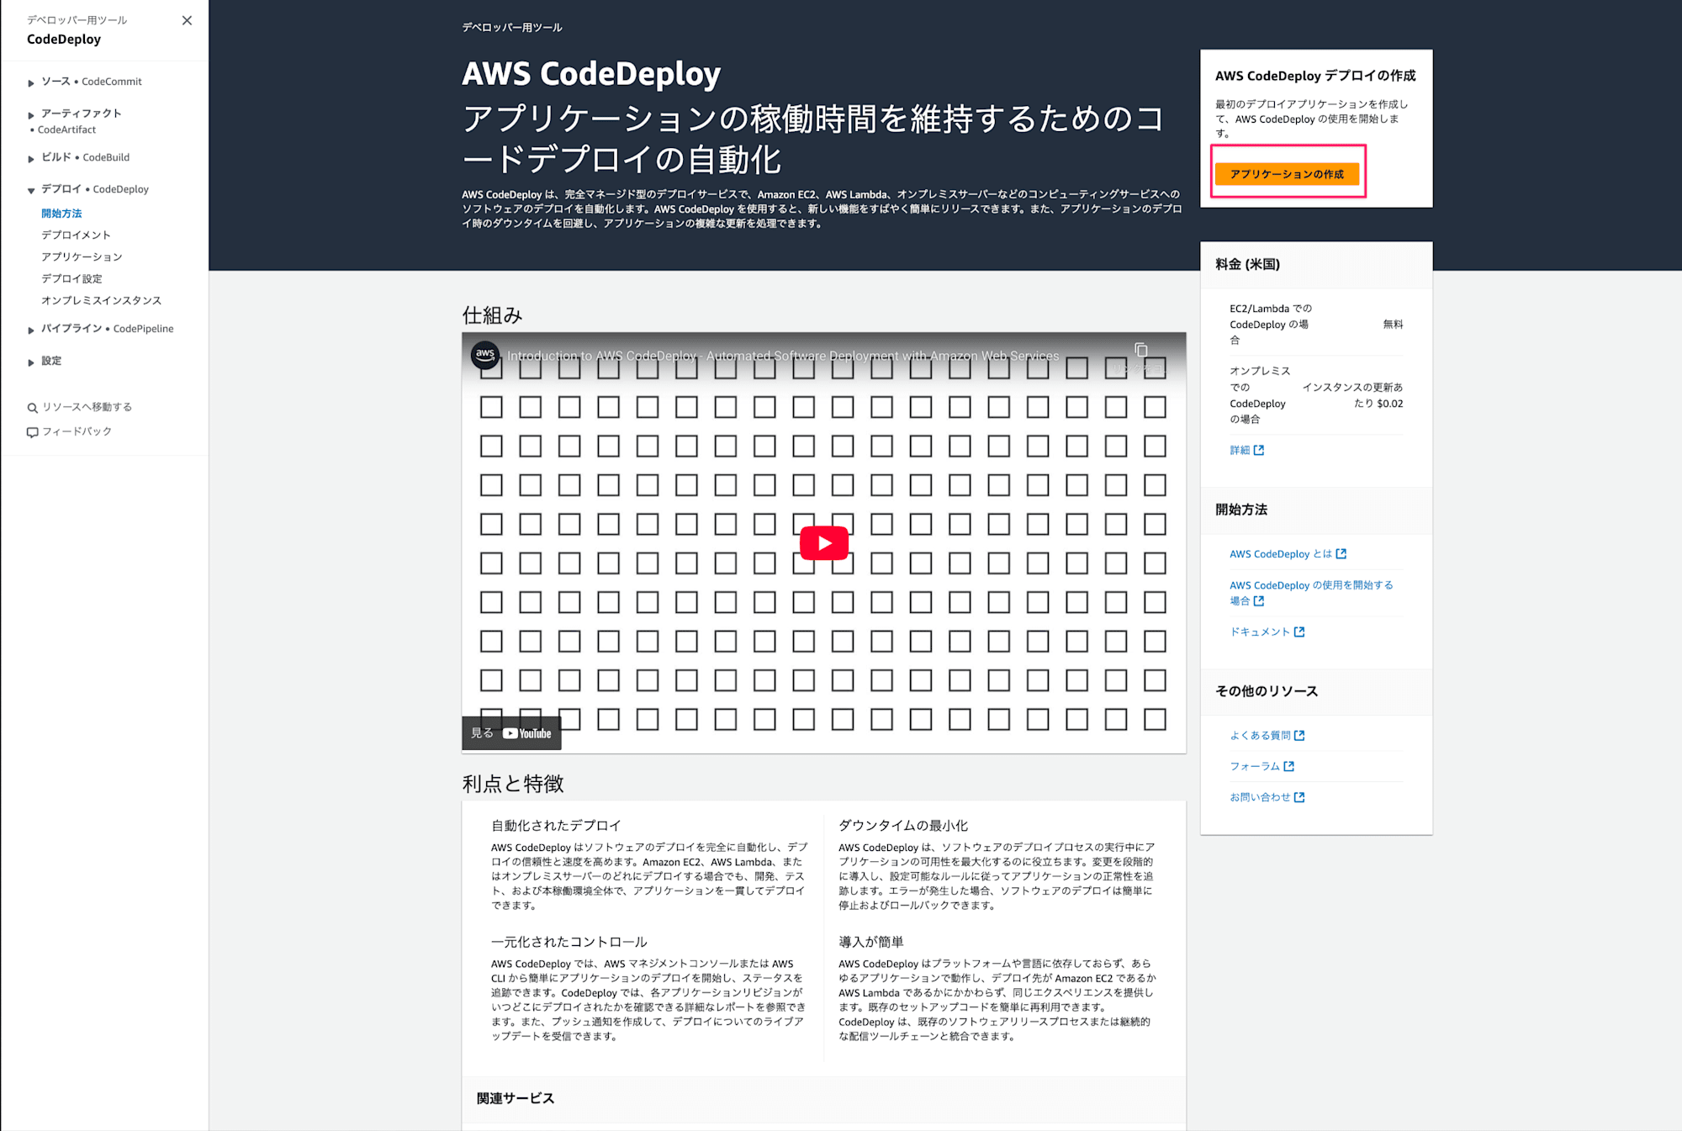1682x1131 pixels.
Task: Open AWS CodeDeploy とは link
Action: 1281,554
